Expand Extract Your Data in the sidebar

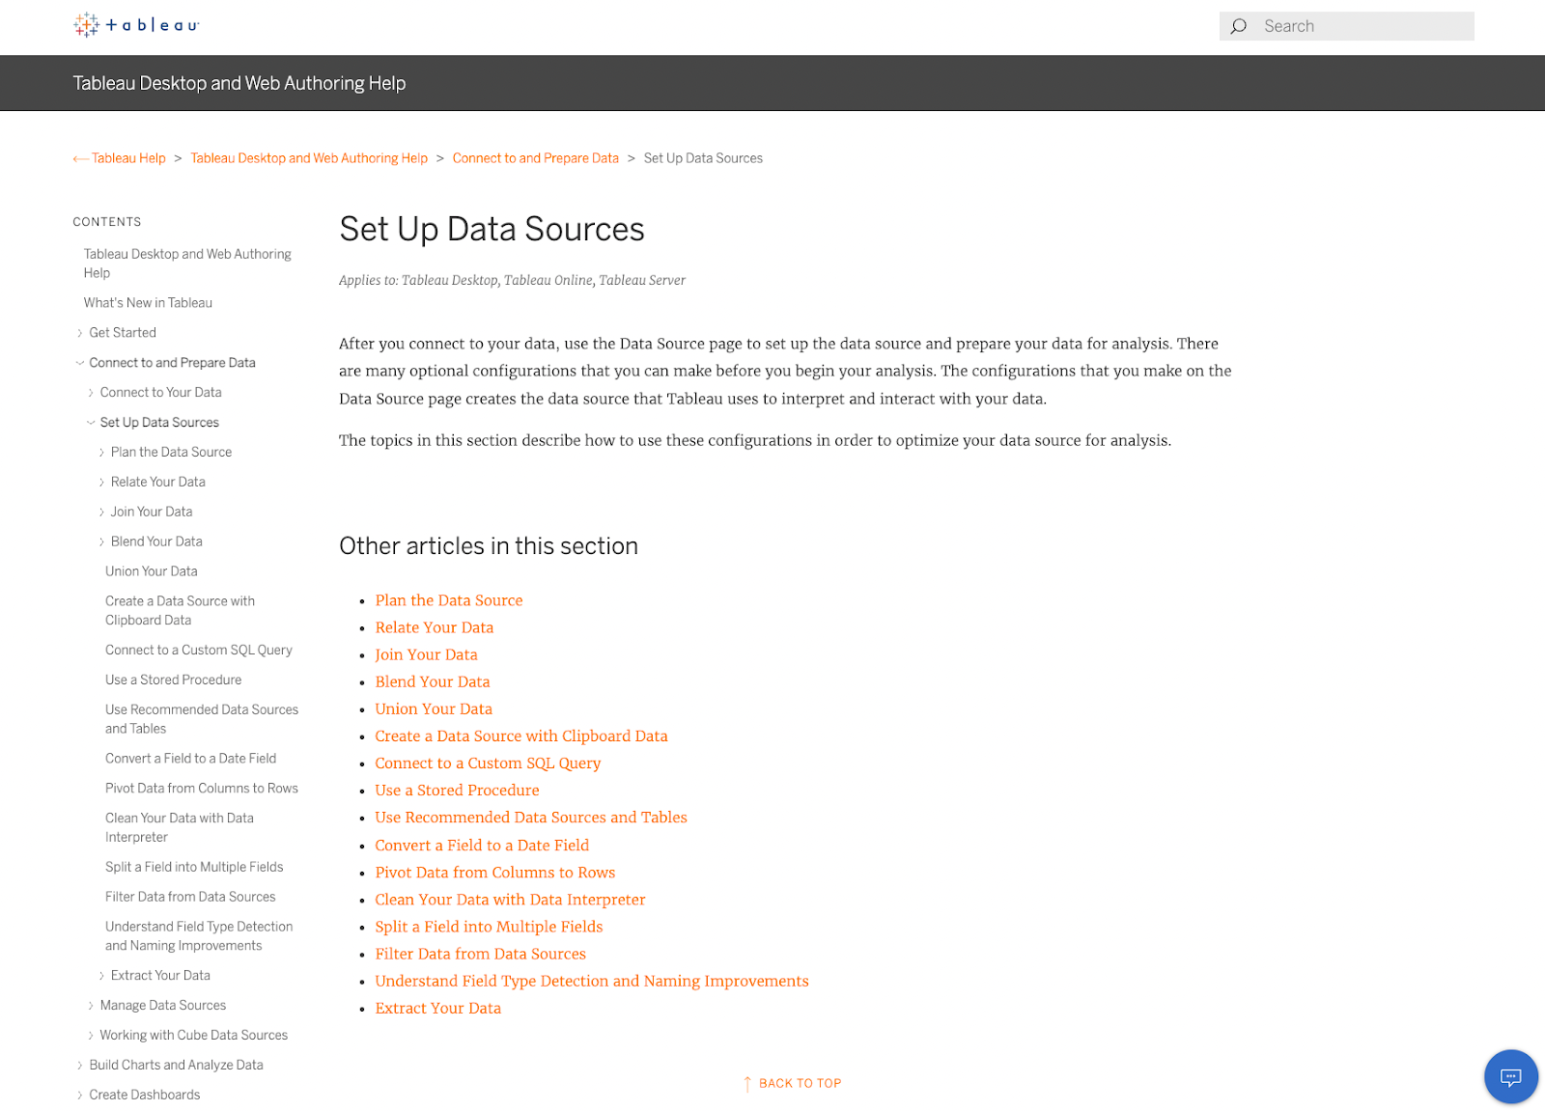[x=101, y=976]
